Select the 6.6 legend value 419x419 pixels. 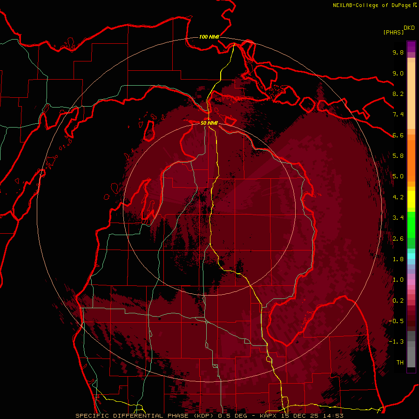tap(398, 135)
